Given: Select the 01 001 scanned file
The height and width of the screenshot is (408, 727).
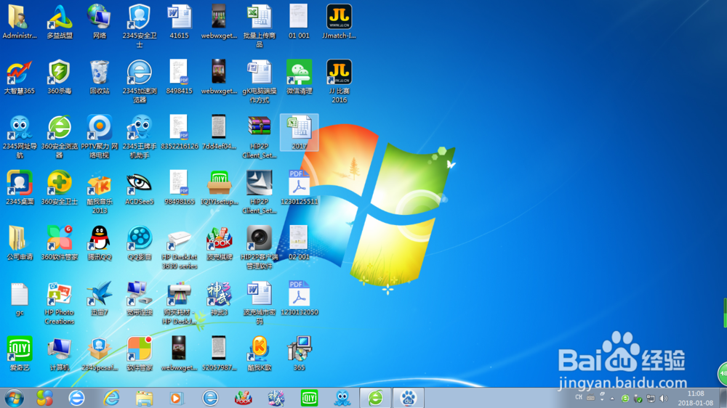Looking at the screenshot, I should pos(299,22).
